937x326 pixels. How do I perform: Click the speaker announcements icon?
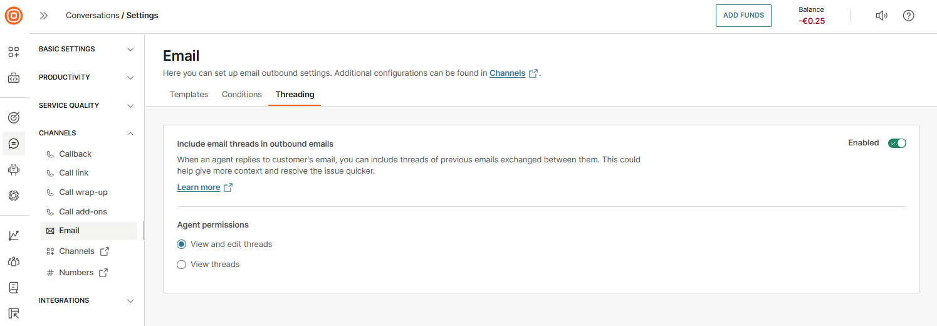(881, 16)
